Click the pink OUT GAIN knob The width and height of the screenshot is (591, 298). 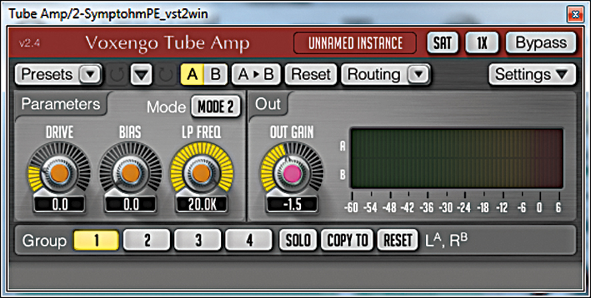click(x=292, y=173)
